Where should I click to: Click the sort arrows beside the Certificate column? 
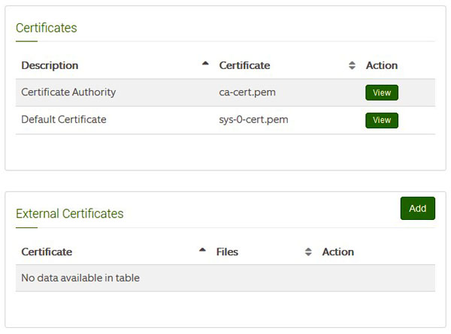point(352,65)
